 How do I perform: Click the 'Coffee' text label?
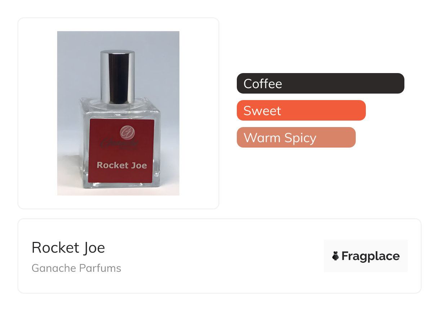[x=263, y=84]
